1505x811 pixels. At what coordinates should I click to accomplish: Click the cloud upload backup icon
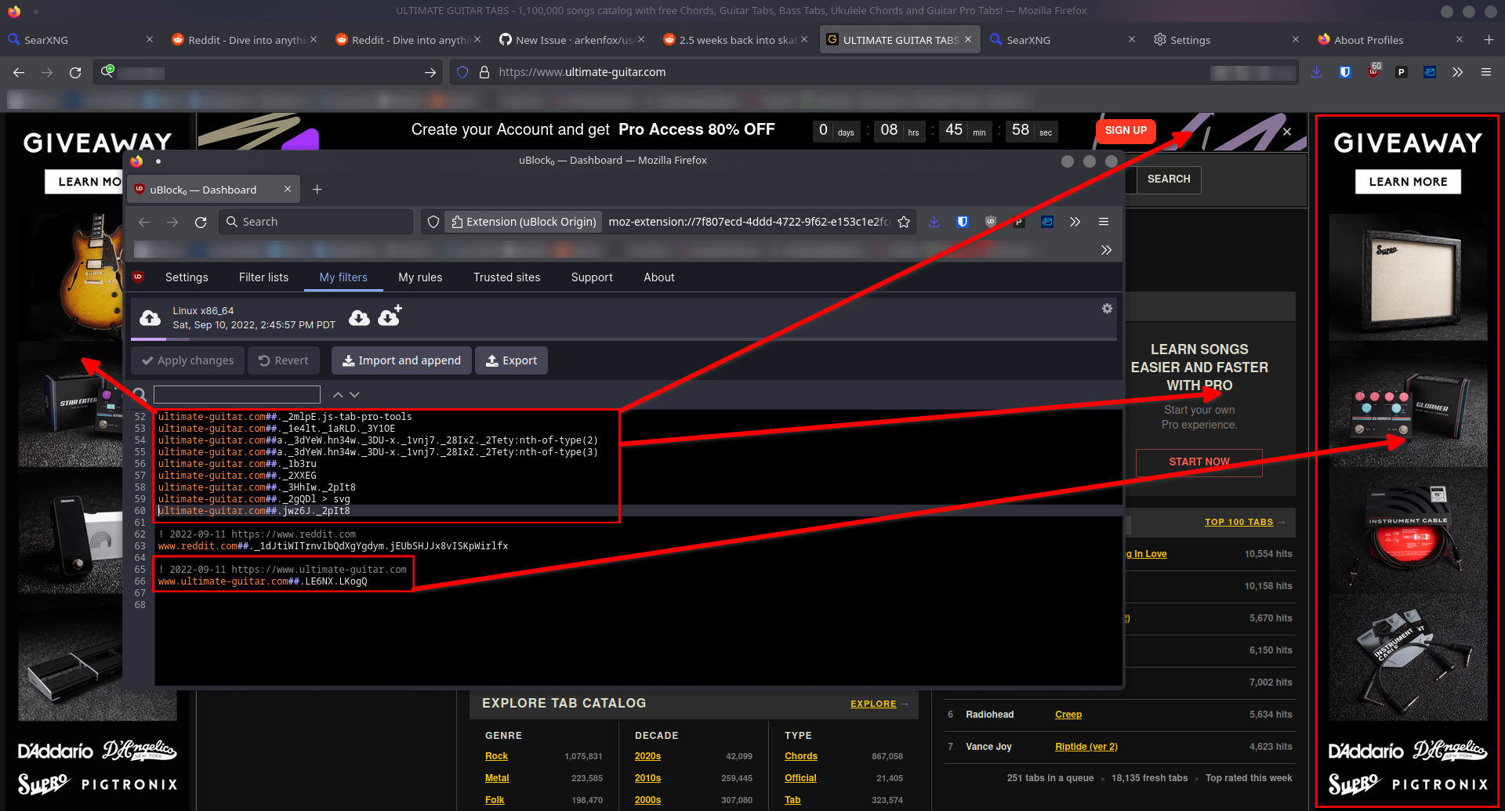click(x=150, y=317)
